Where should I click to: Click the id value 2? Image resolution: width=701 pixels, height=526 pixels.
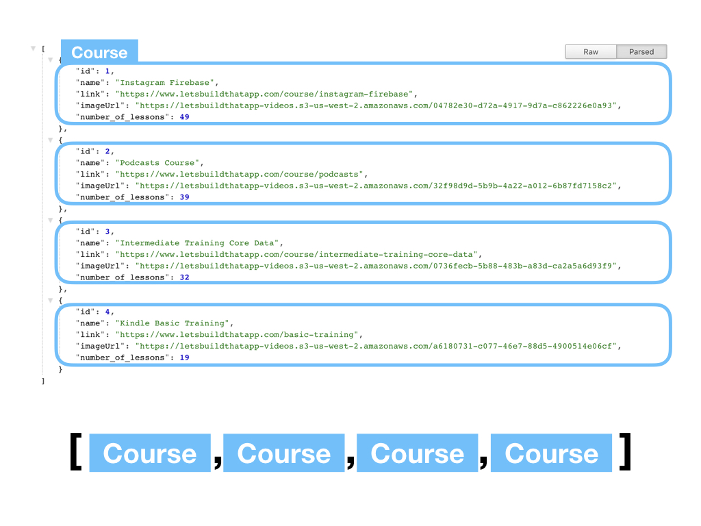pyautogui.click(x=107, y=151)
